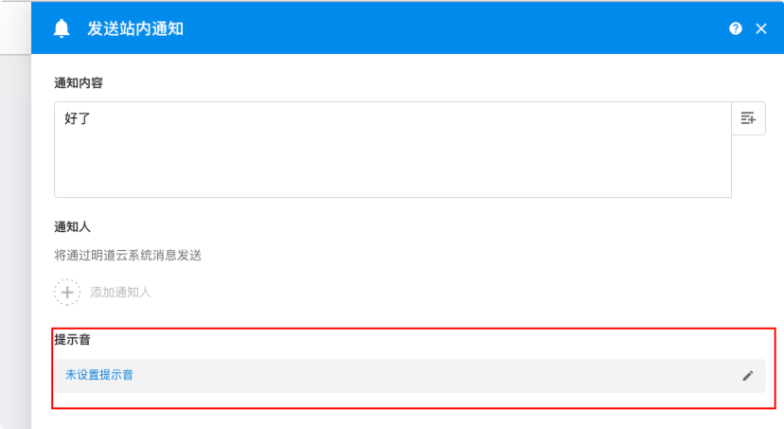Click the pencil icon to edit 提示音
The height and width of the screenshot is (429, 784).
tap(748, 376)
